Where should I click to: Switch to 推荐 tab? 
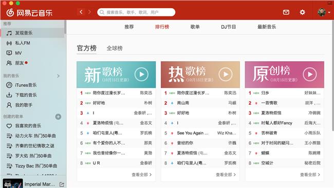[129, 27]
